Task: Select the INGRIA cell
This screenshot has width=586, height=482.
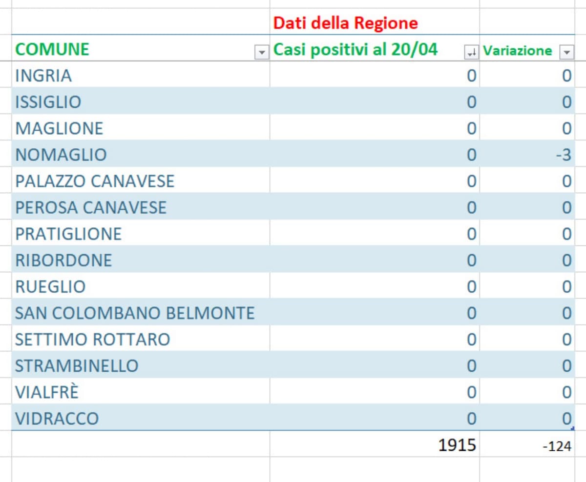Action: coord(43,76)
